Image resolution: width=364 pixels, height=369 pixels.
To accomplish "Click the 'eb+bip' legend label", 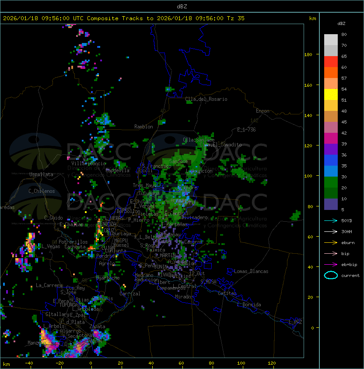I will point(349,265).
